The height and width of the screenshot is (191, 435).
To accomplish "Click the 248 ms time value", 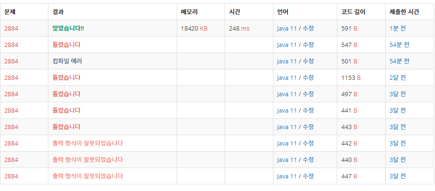I will point(239,28).
